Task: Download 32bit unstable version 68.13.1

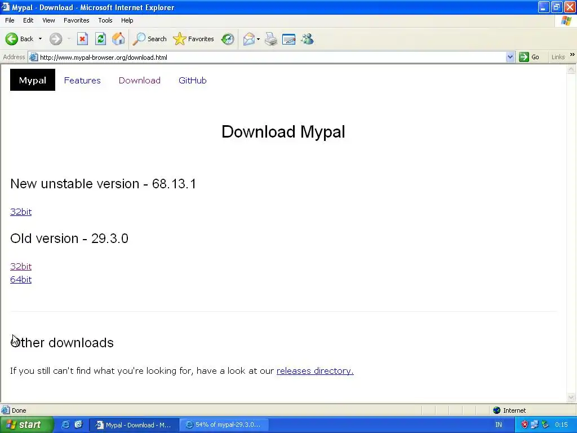Action: pyautogui.click(x=21, y=212)
